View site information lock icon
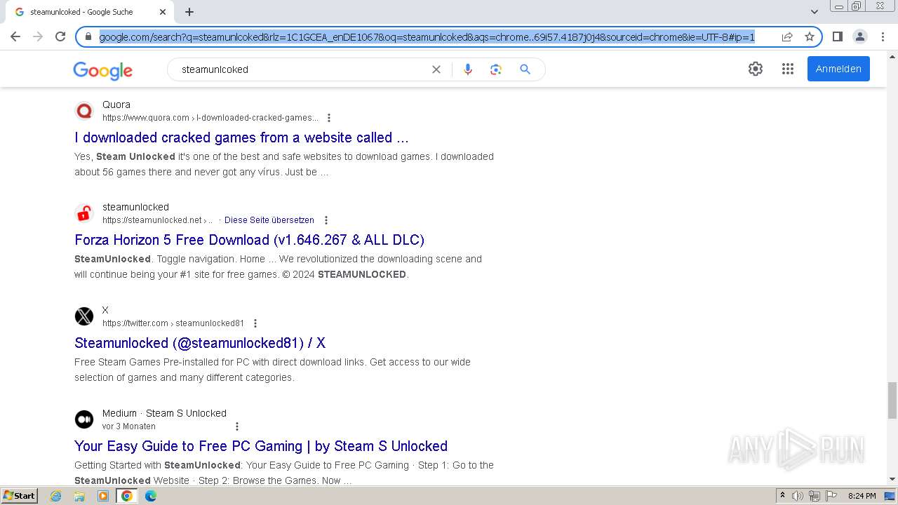898x505 pixels. 88,36
